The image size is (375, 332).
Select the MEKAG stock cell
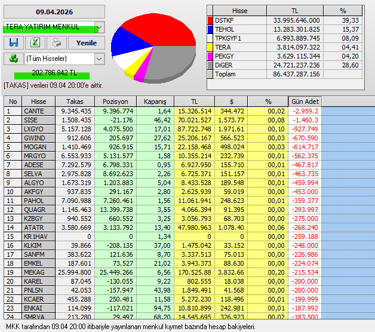38,272
